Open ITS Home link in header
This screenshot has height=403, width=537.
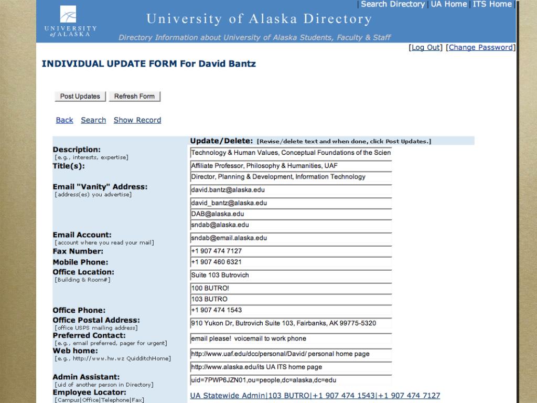point(492,4)
